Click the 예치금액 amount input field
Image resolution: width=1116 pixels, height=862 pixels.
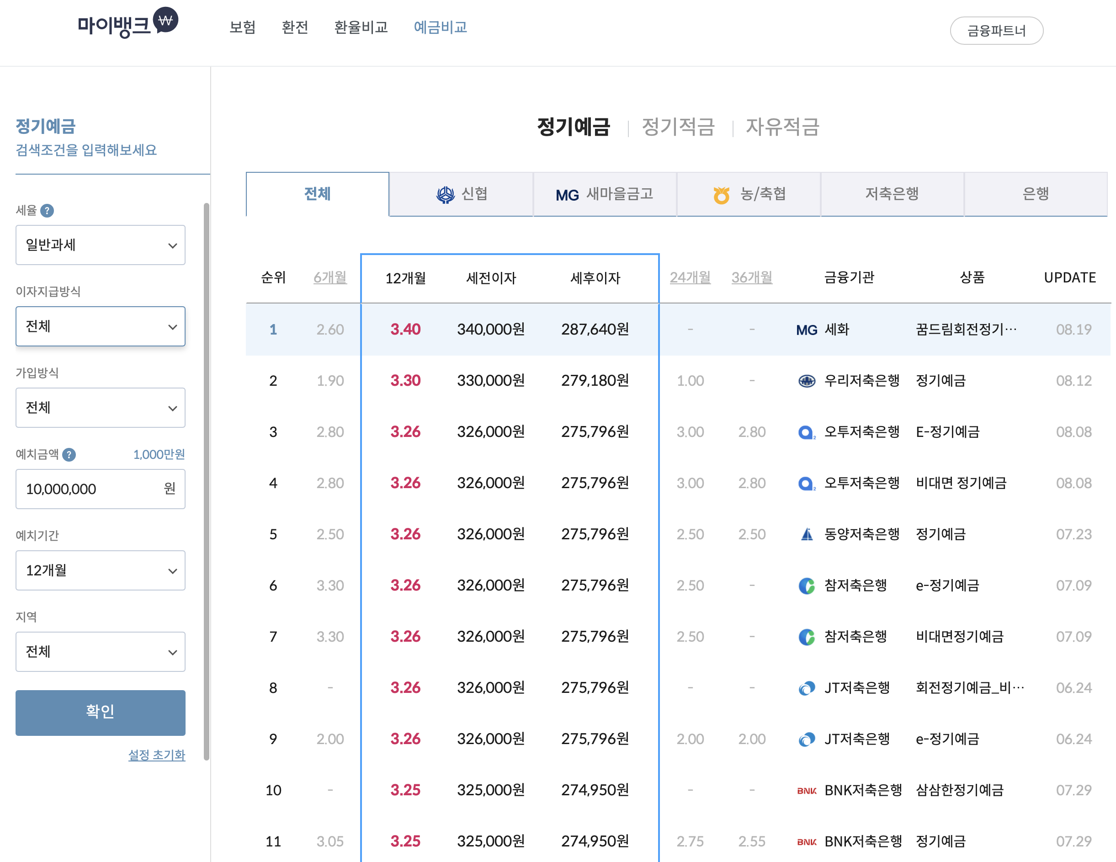coord(92,489)
